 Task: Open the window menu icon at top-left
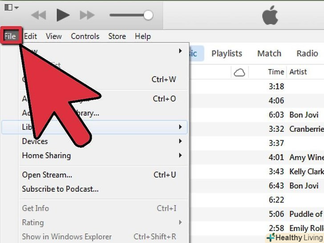pyautogui.click(x=12, y=8)
